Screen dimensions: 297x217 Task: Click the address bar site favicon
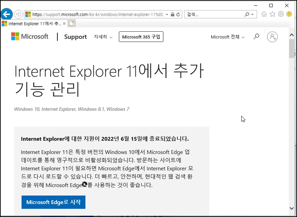28,14
